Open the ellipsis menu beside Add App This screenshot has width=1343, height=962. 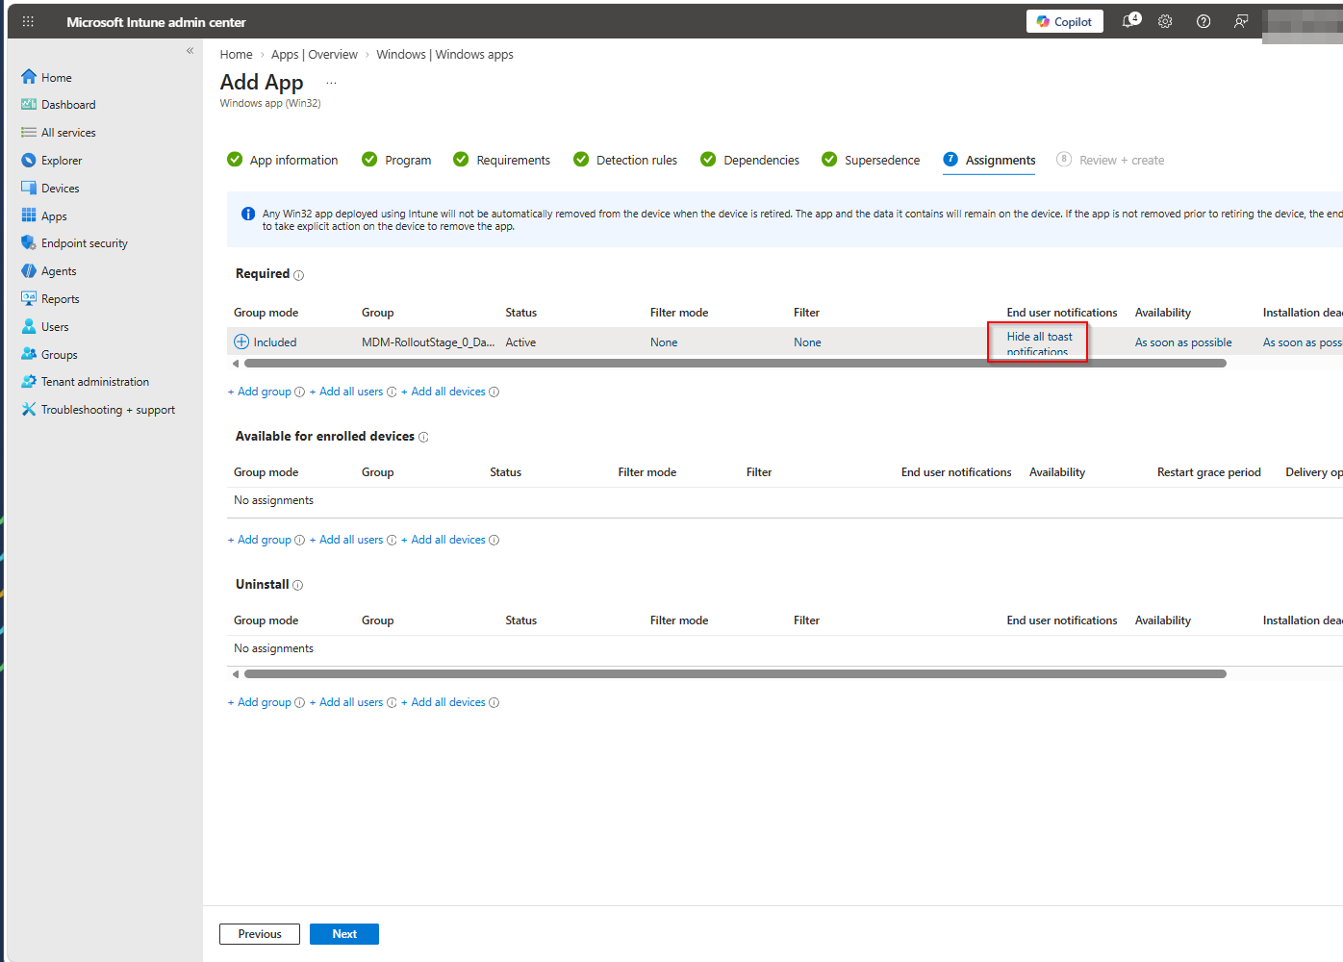click(x=331, y=84)
